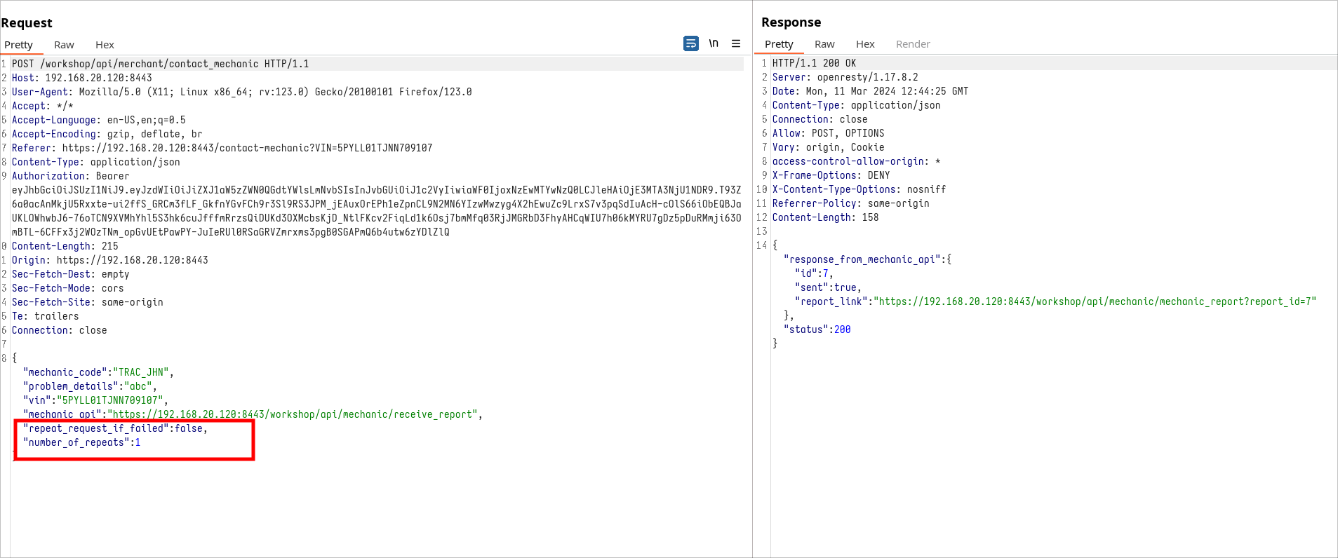Click the report_link URL in the response

click(1097, 301)
